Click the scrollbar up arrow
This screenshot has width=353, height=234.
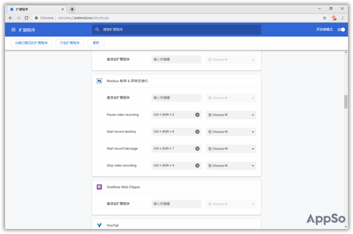click(x=346, y=52)
